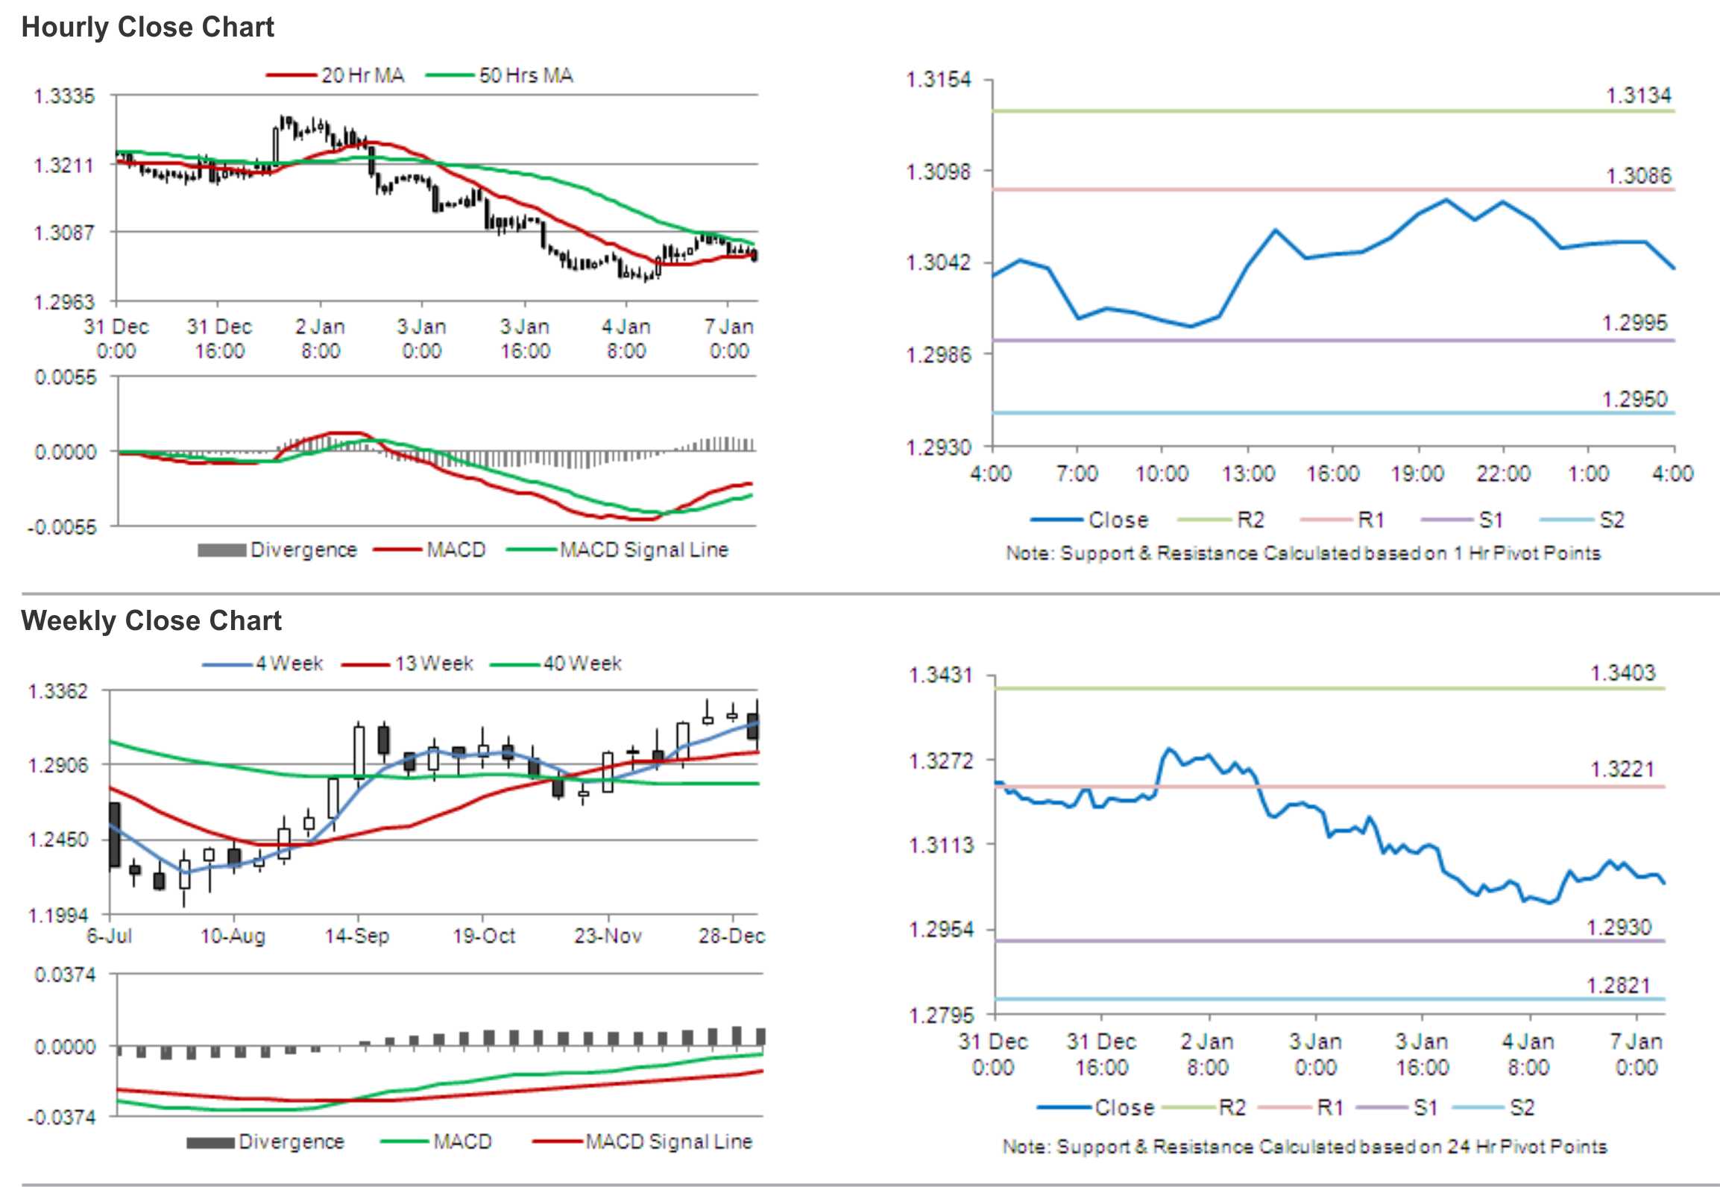Click the '7 Jan 0:00' hourly chart axis label
The height and width of the screenshot is (1187, 1720).
pyautogui.click(x=729, y=339)
